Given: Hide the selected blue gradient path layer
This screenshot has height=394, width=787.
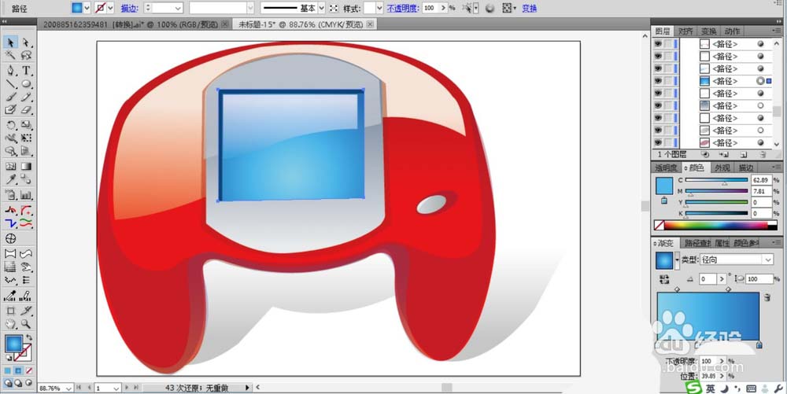Looking at the screenshot, I should click(658, 81).
